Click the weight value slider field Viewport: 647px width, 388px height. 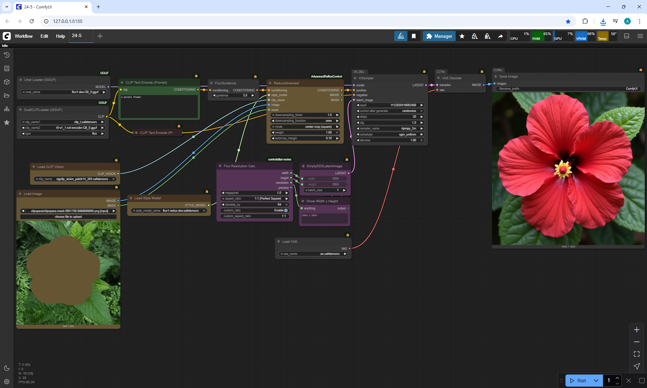pos(305,132)
